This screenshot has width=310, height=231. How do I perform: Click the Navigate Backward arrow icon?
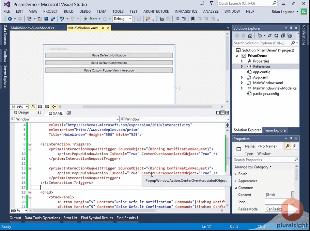[x=9, y=19]
